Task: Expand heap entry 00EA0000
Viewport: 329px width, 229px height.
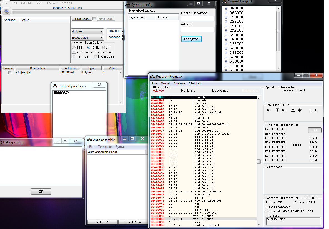Action: click(x=226, y=13)
